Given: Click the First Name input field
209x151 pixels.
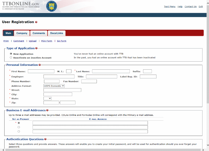Looking at the screenshot, I should pyautogui.click(x=41, y=71).
